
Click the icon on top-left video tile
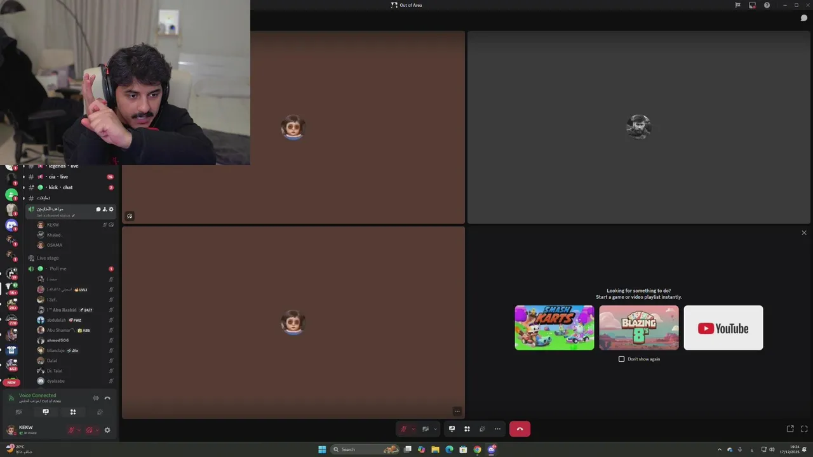click(130, 216)
